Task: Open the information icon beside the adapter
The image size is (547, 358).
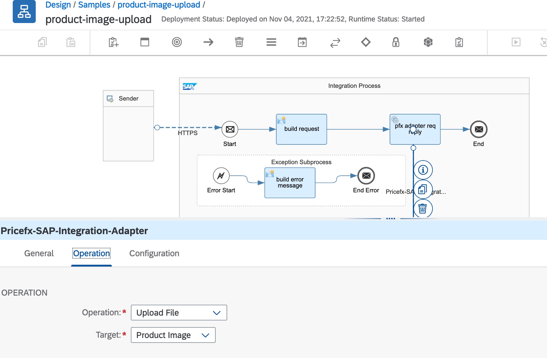Action: coord(423,170)
